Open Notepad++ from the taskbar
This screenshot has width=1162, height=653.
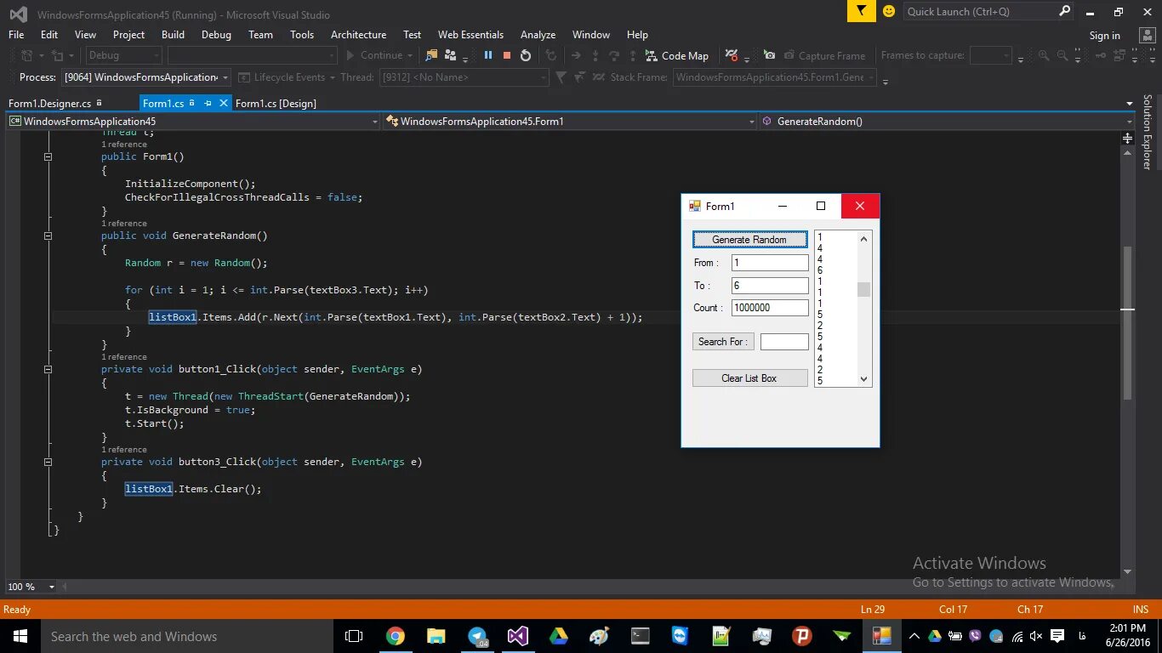(721, 636)
